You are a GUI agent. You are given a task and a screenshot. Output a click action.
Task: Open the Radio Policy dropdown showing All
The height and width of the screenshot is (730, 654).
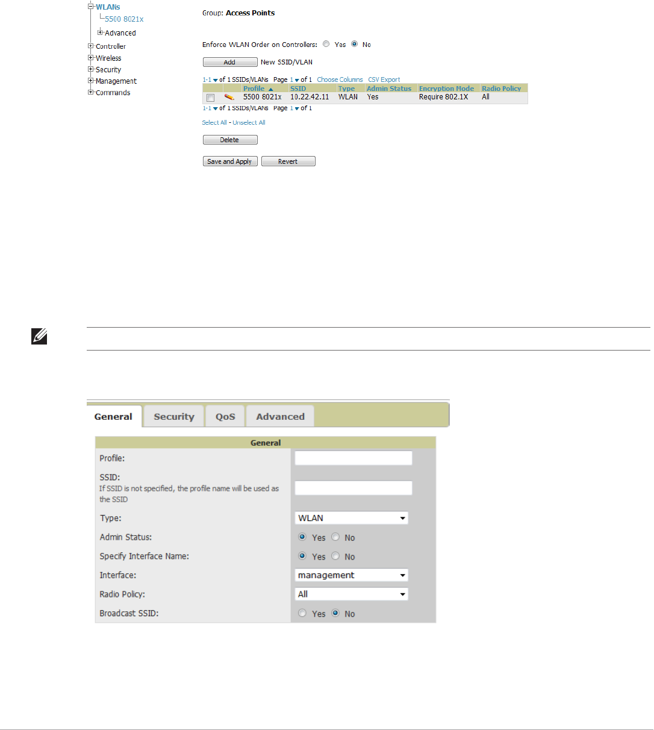click(x=352, y=594)
